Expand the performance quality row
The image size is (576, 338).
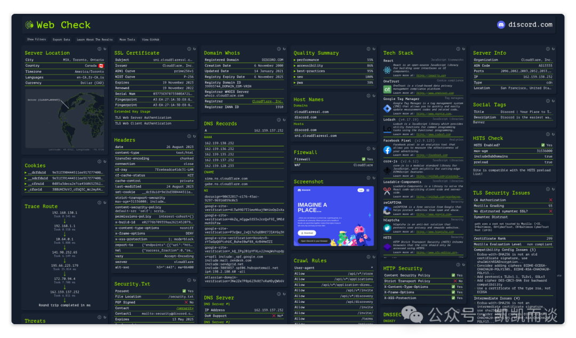tap(333, 60)
